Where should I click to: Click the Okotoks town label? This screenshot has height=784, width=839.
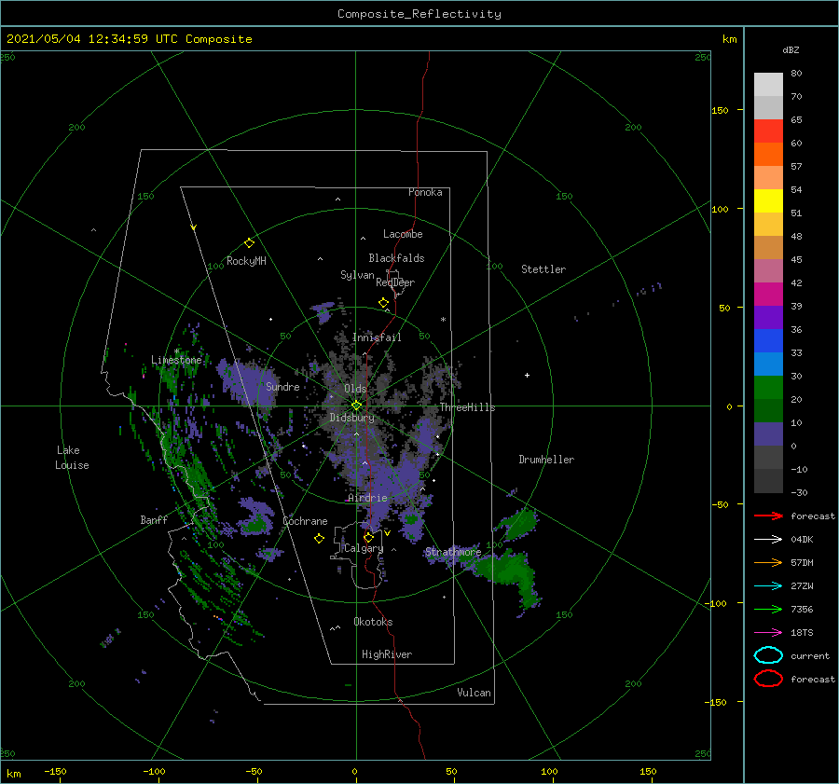coord(373,622)
